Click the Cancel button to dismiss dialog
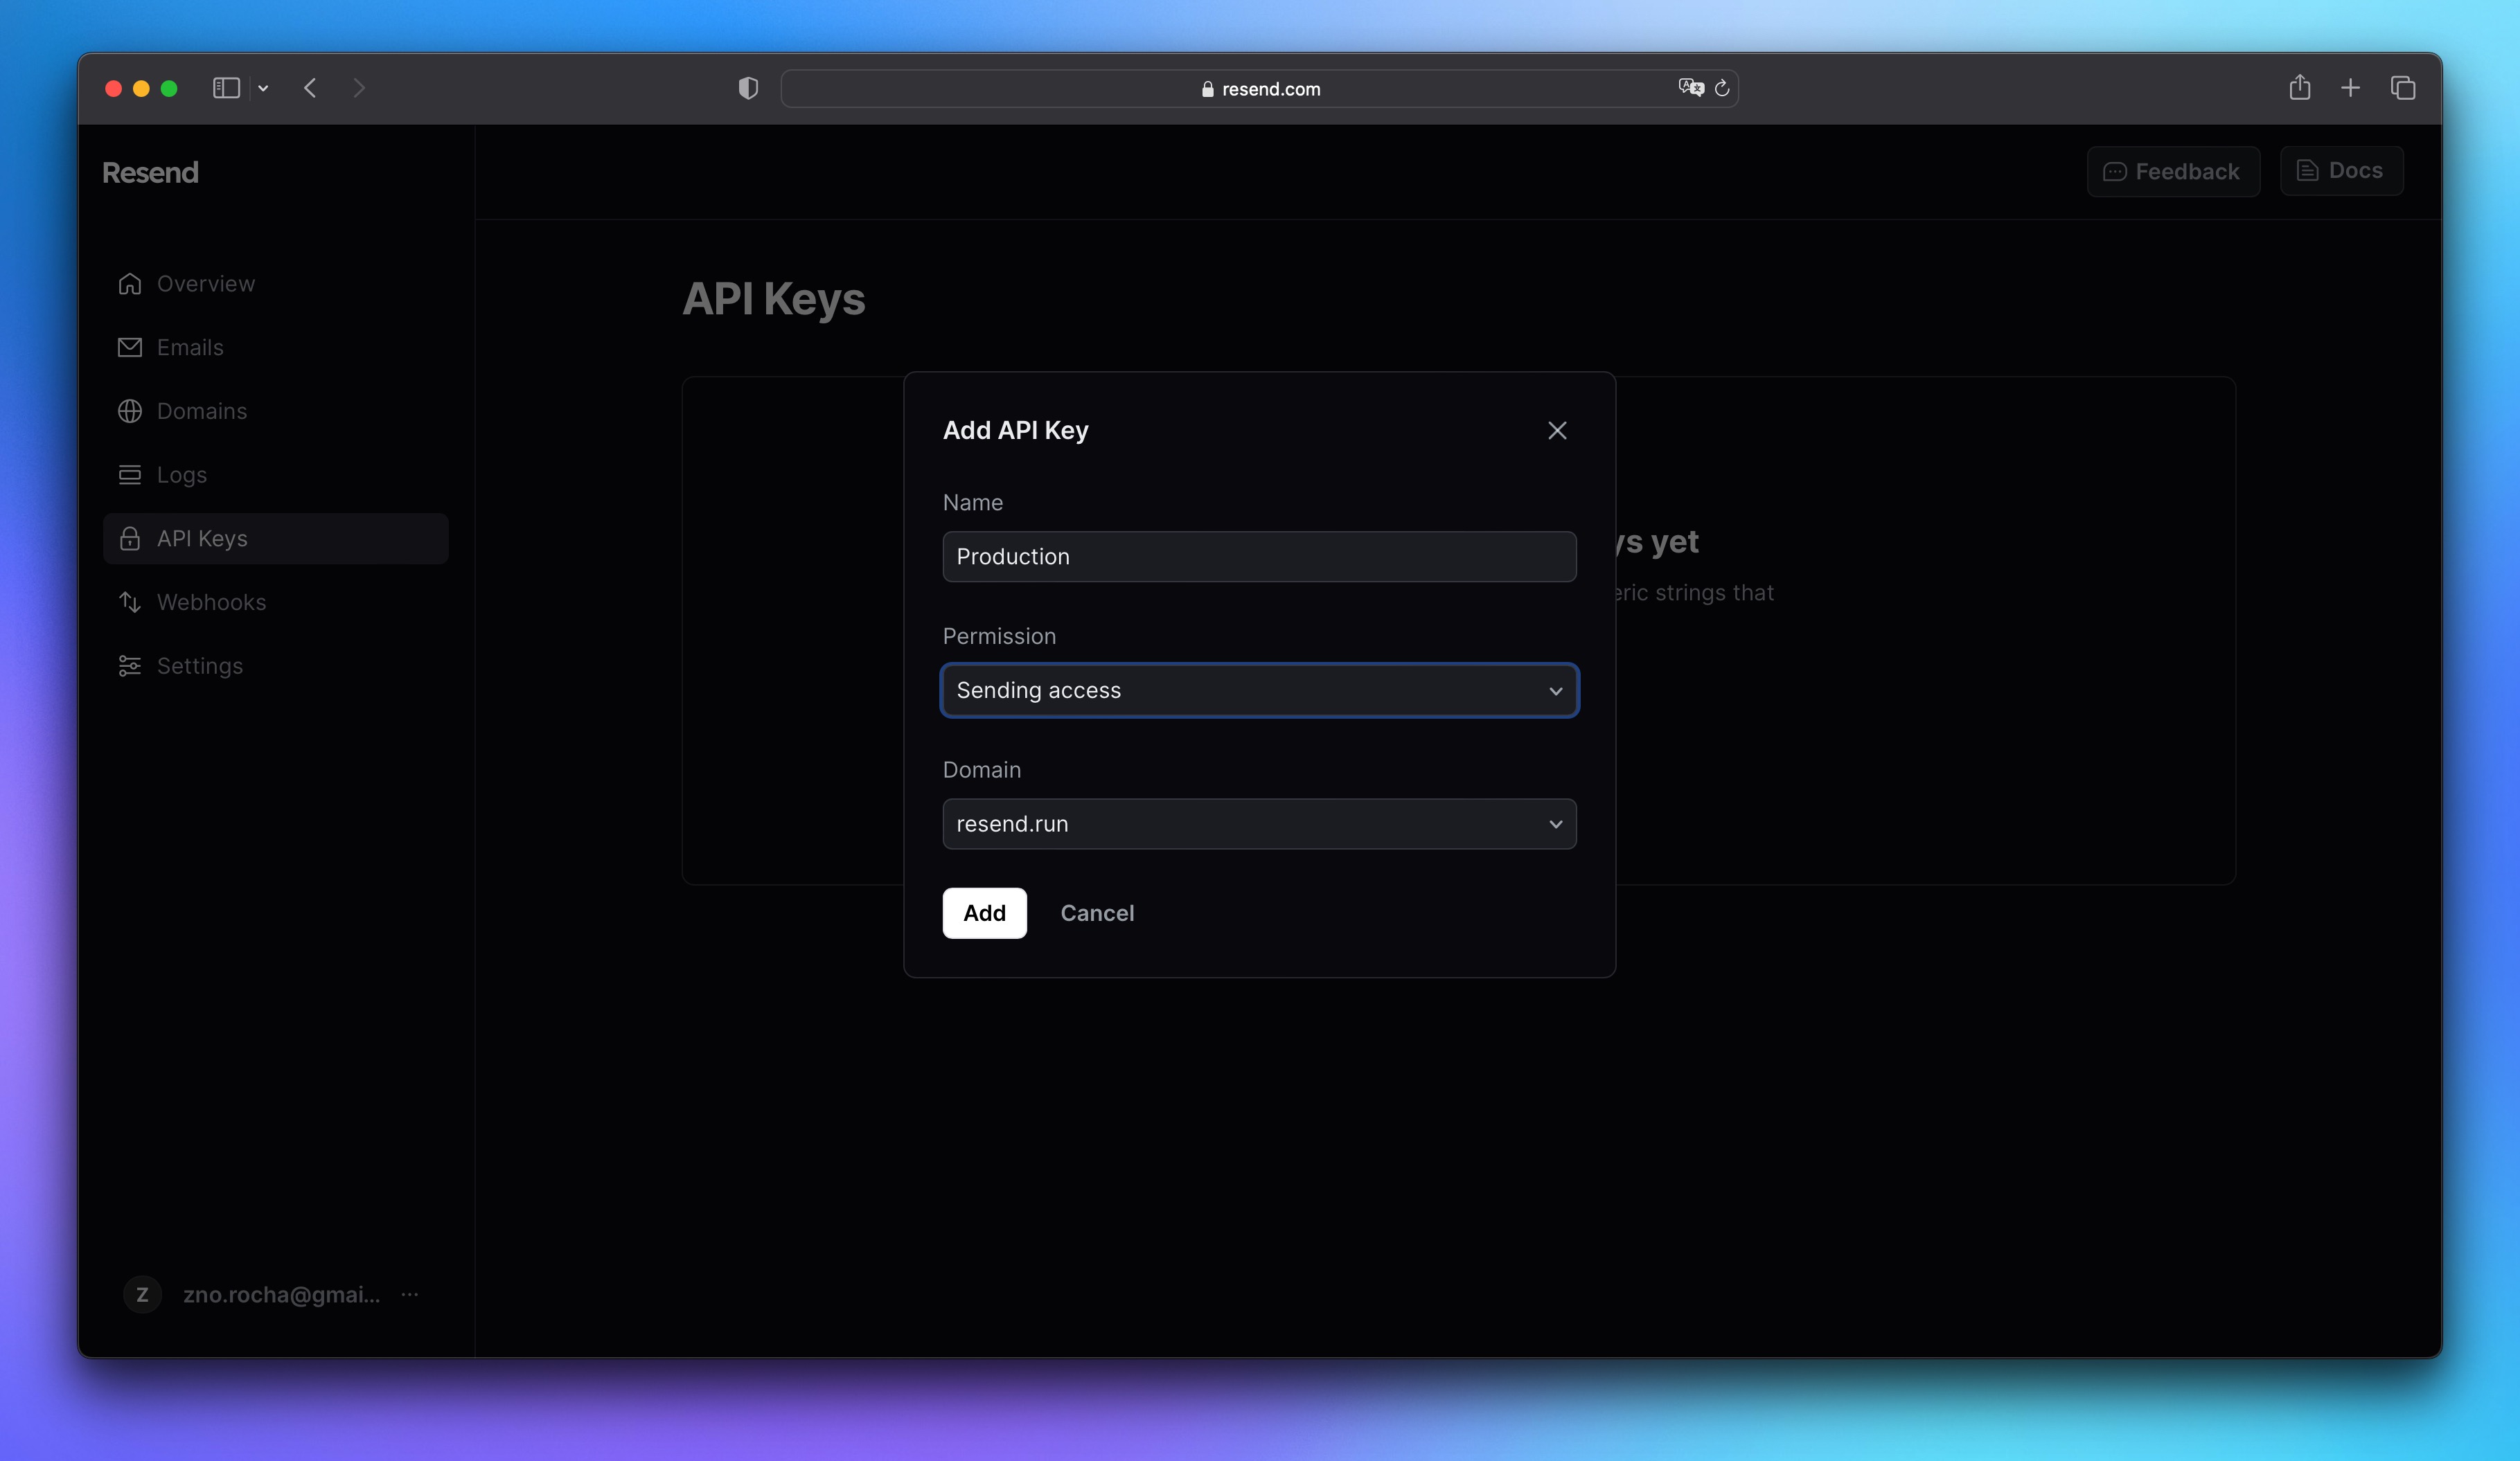This screenshot has width=2520, height=1461. [1097, 911]
